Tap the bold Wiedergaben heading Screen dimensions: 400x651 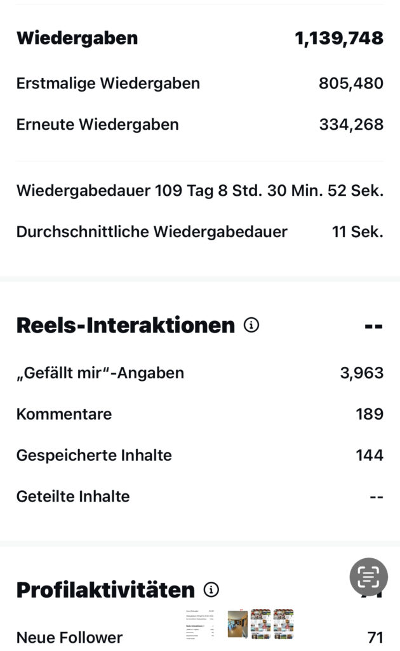point(77,38)
